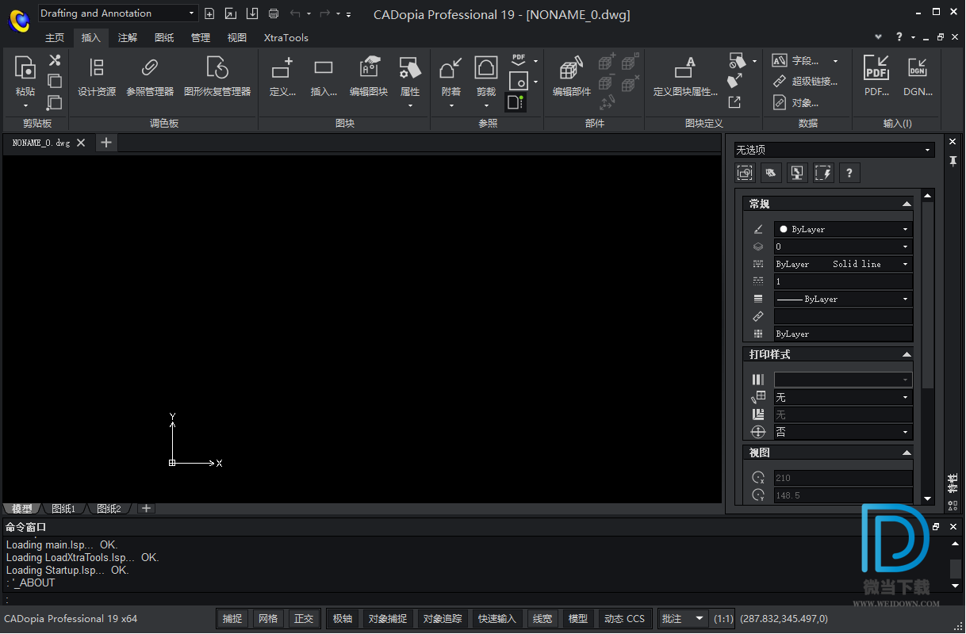
Task: Click the Attach (附着) reference icon
Action: click(x=451, y=68)
